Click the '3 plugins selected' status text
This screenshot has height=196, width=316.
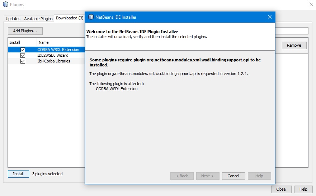tap(47, 174)
